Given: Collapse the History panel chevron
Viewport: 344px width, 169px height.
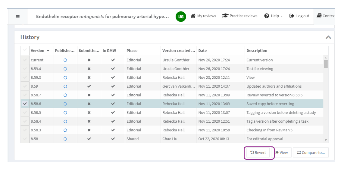Looking at the screenshot, I should 328,37.
